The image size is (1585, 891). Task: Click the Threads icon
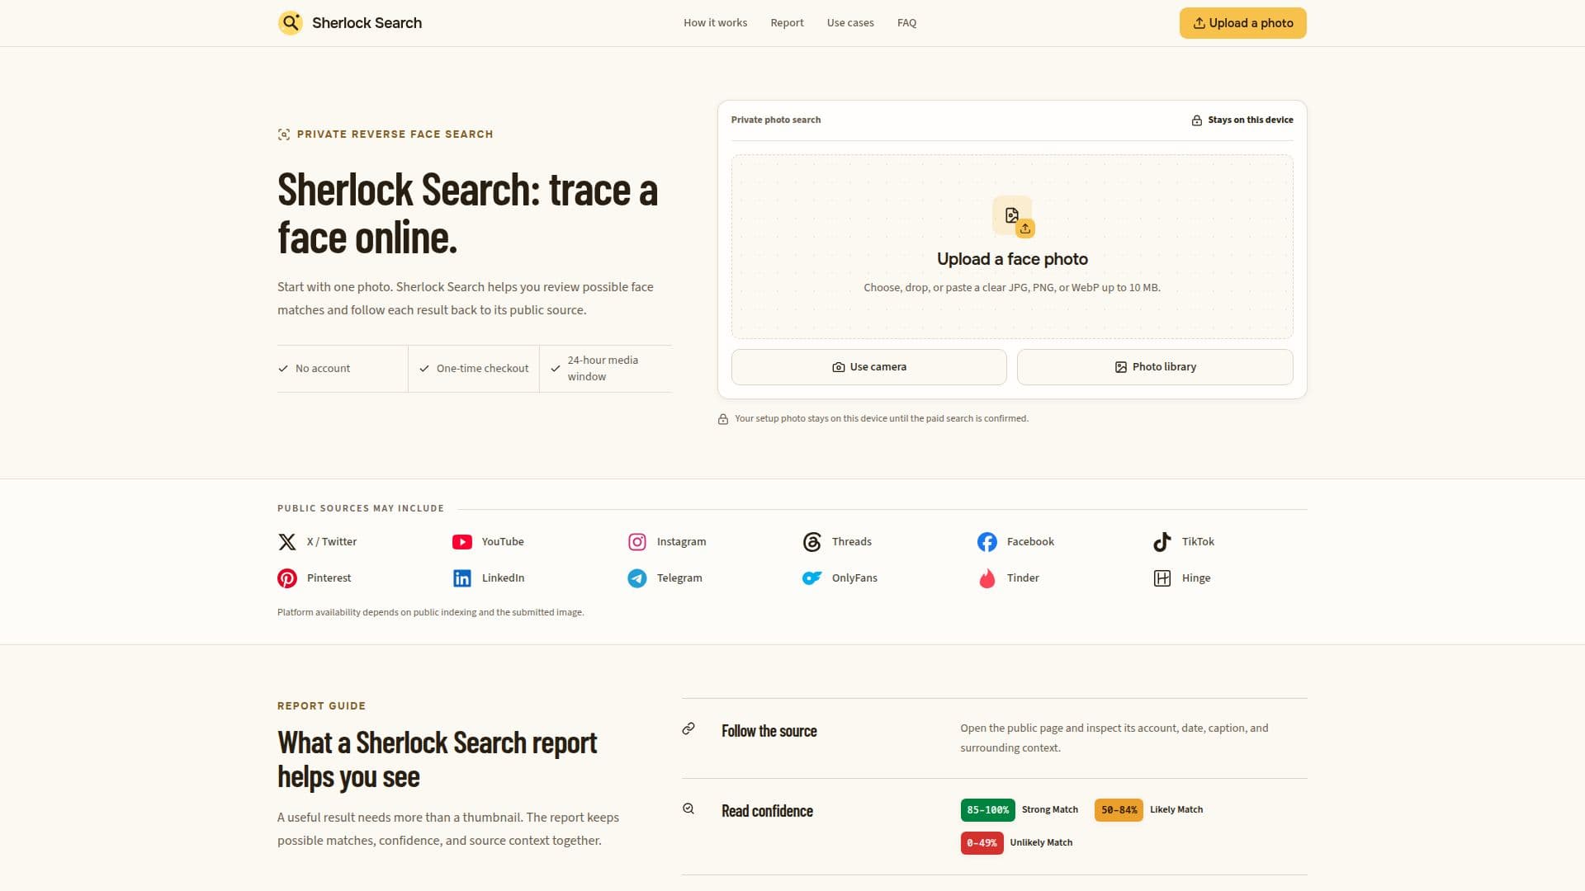[812, 542]
